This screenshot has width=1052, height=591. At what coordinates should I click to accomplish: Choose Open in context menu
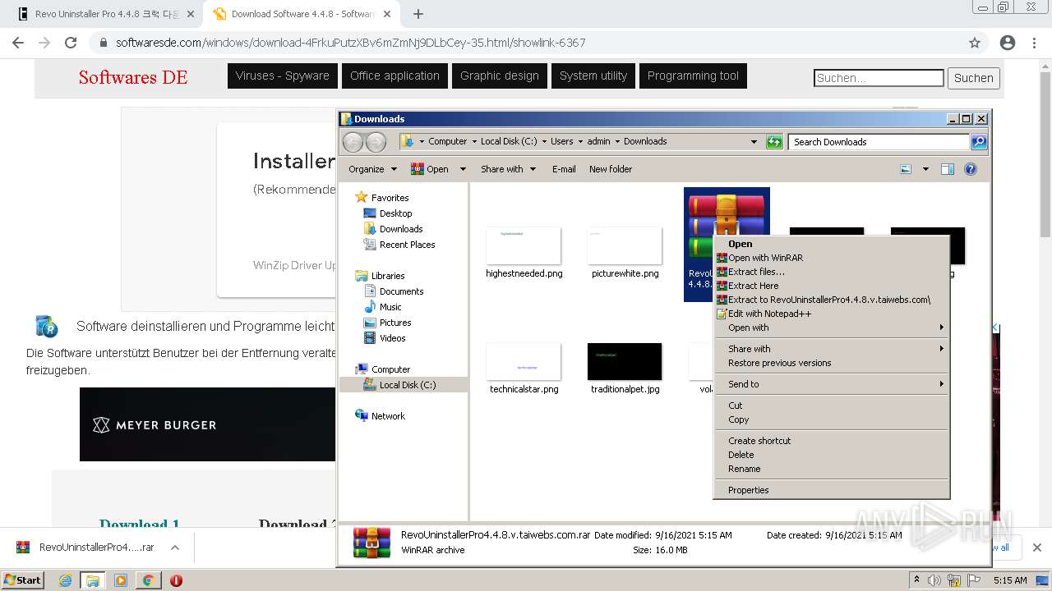pyautogui.click(x=831, y=244)
